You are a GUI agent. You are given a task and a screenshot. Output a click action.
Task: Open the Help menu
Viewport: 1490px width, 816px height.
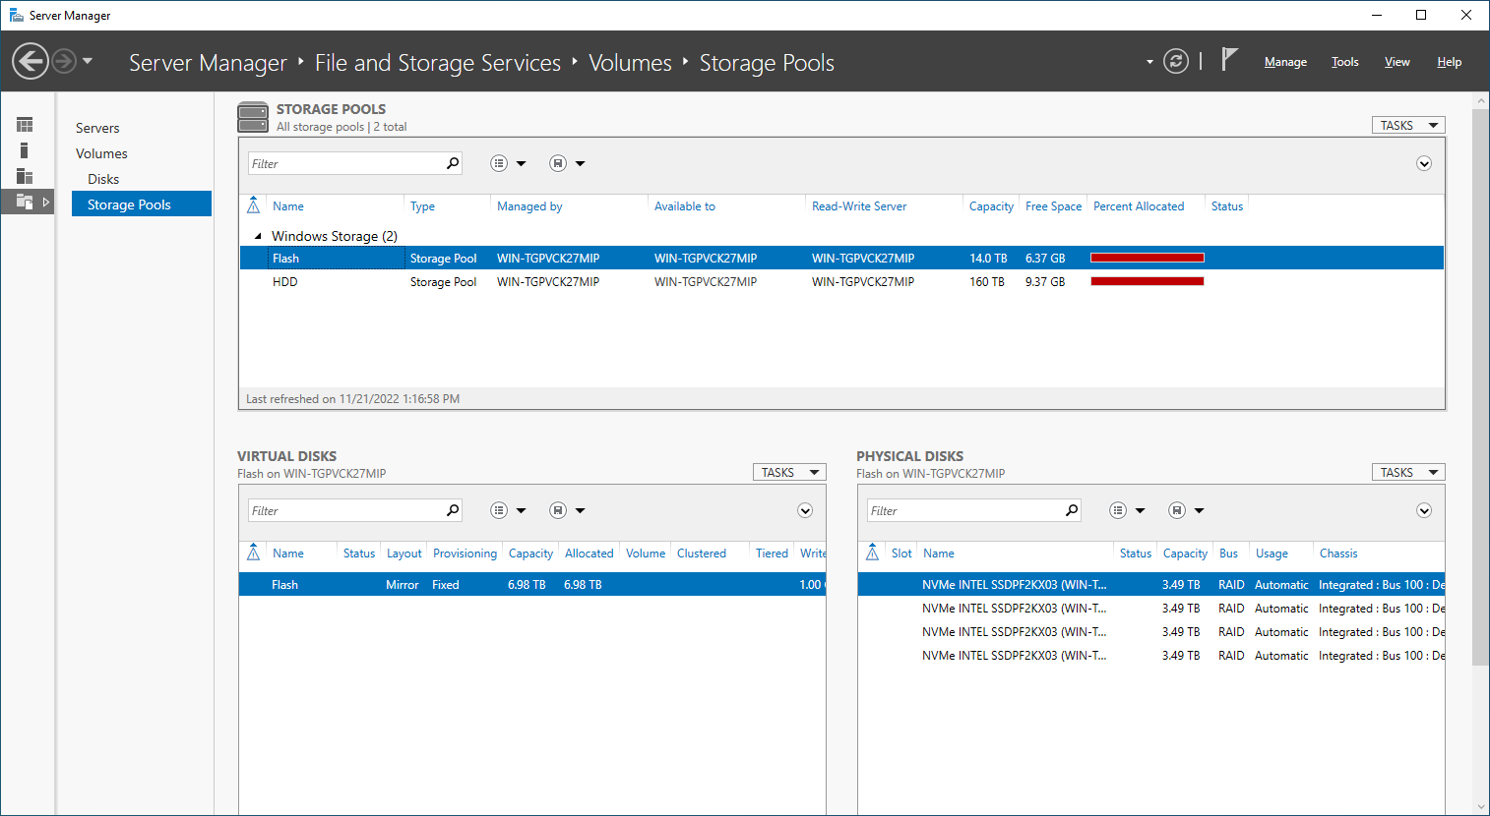pos(1449,62)
